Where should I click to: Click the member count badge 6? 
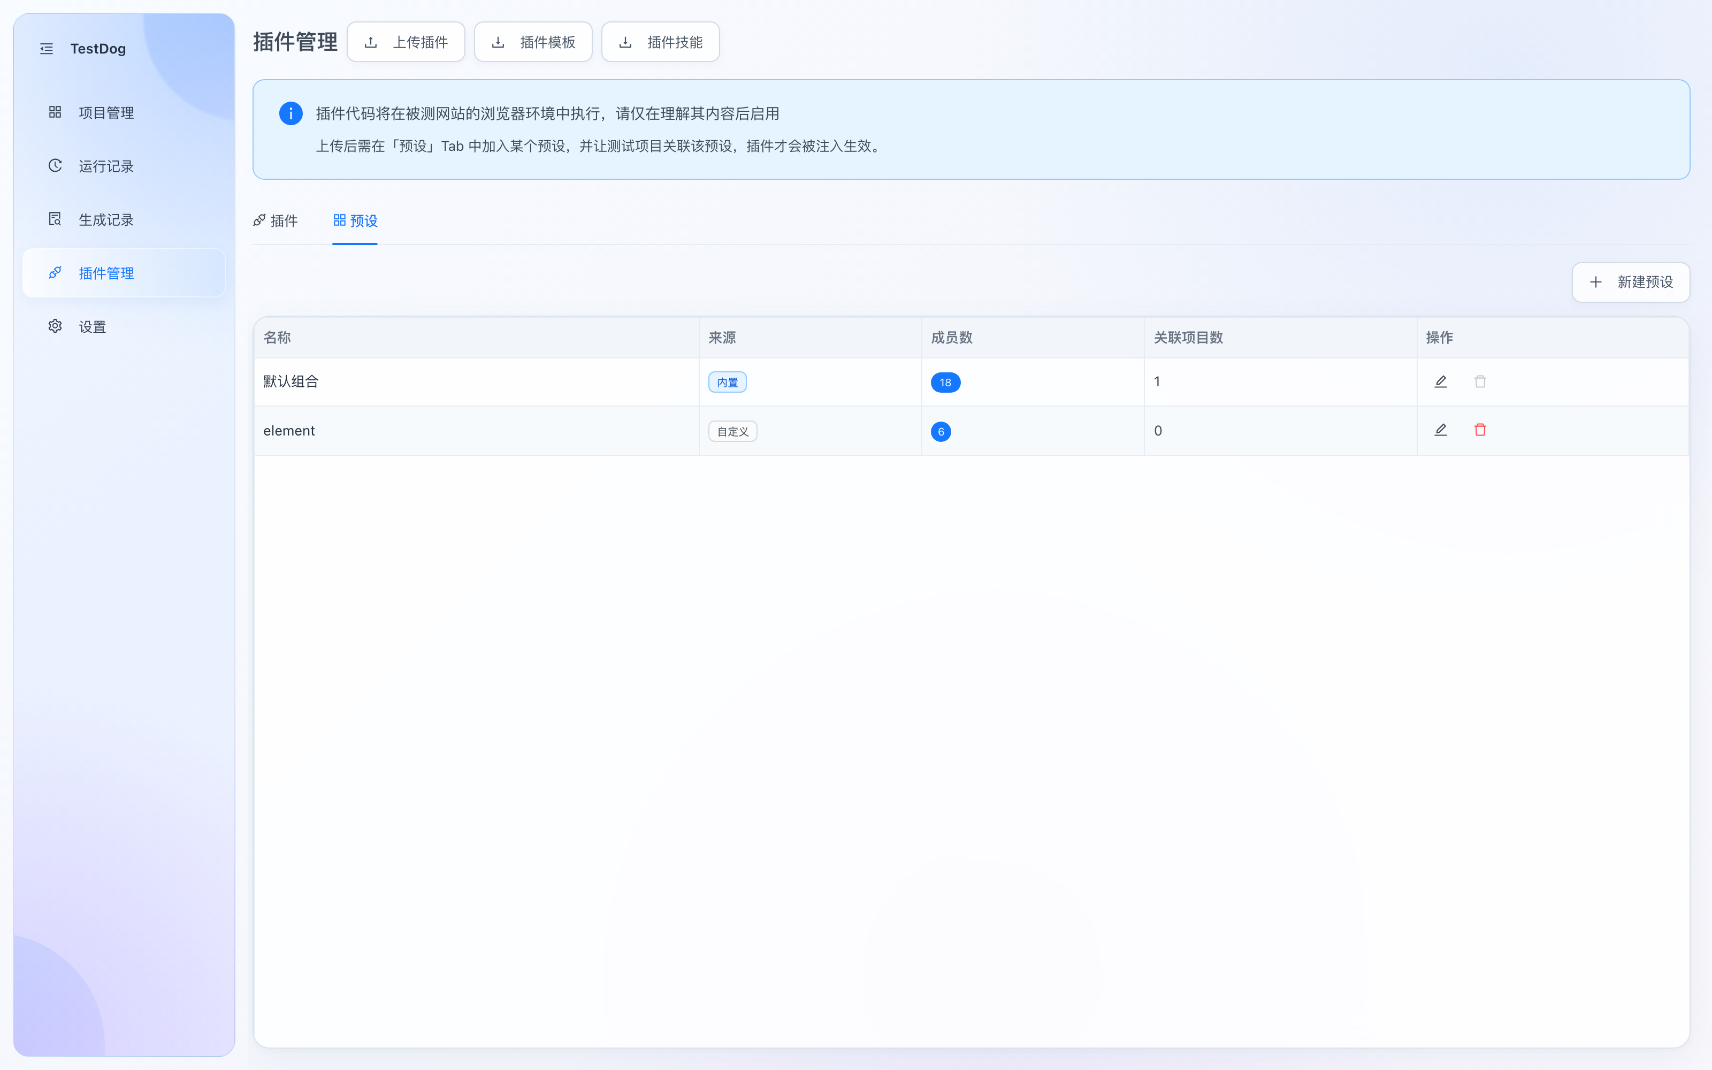click(941, 432)
